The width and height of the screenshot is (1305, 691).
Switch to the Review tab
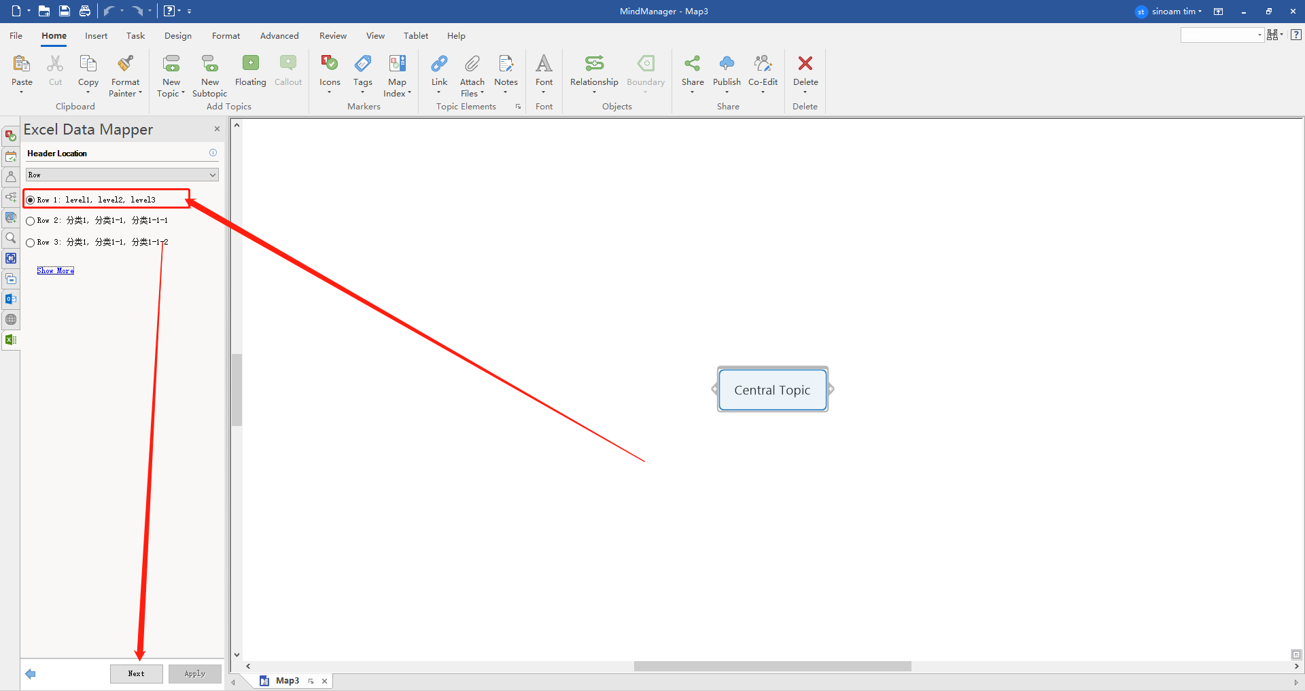(x=333, y=35)
